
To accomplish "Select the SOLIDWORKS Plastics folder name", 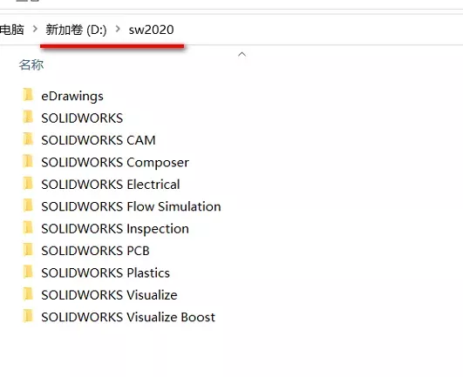I will click(106, 273).
